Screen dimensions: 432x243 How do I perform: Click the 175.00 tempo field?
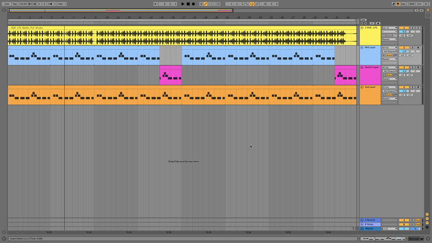(x=23, y=4)
